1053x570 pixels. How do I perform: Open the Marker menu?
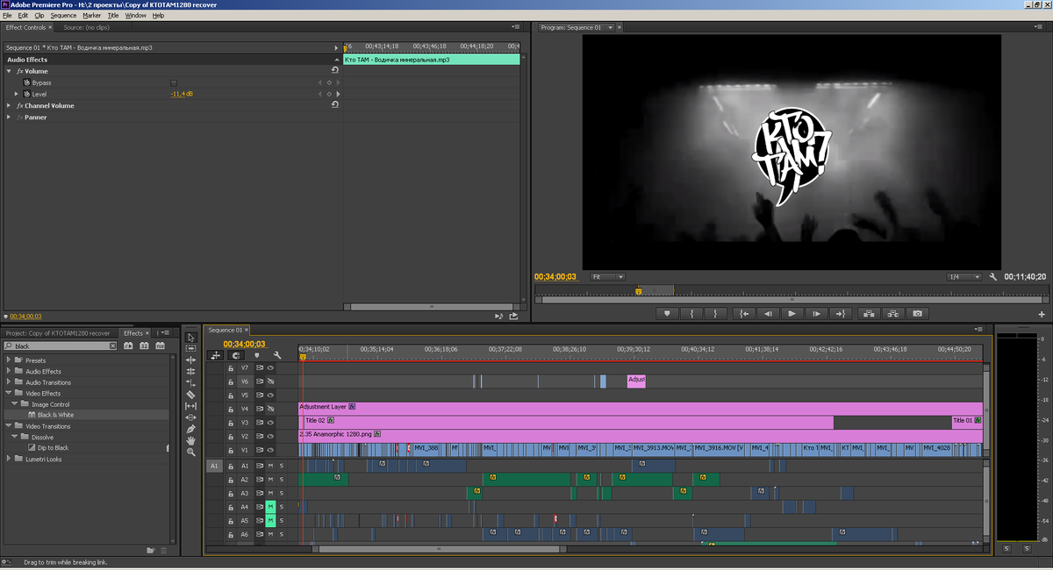[x=92, y=15]
